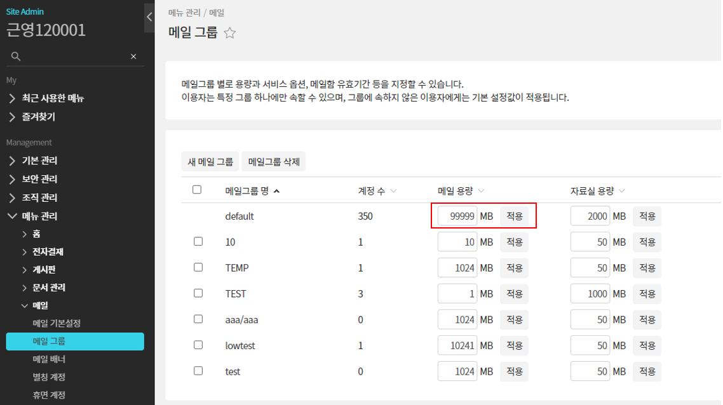Click the 새 메일 그룹 button
The width and height of the screenshot is (723, 405).
click(x=210, y=162)
